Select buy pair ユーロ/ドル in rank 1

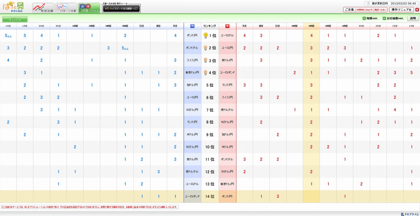point(227,35)
